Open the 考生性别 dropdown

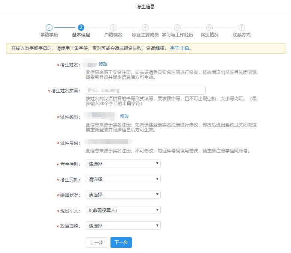tap(123, 164)
